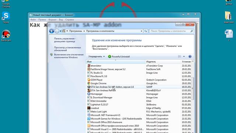
Task: Open Формат menu in Notepad
Action: coord(52,20)
